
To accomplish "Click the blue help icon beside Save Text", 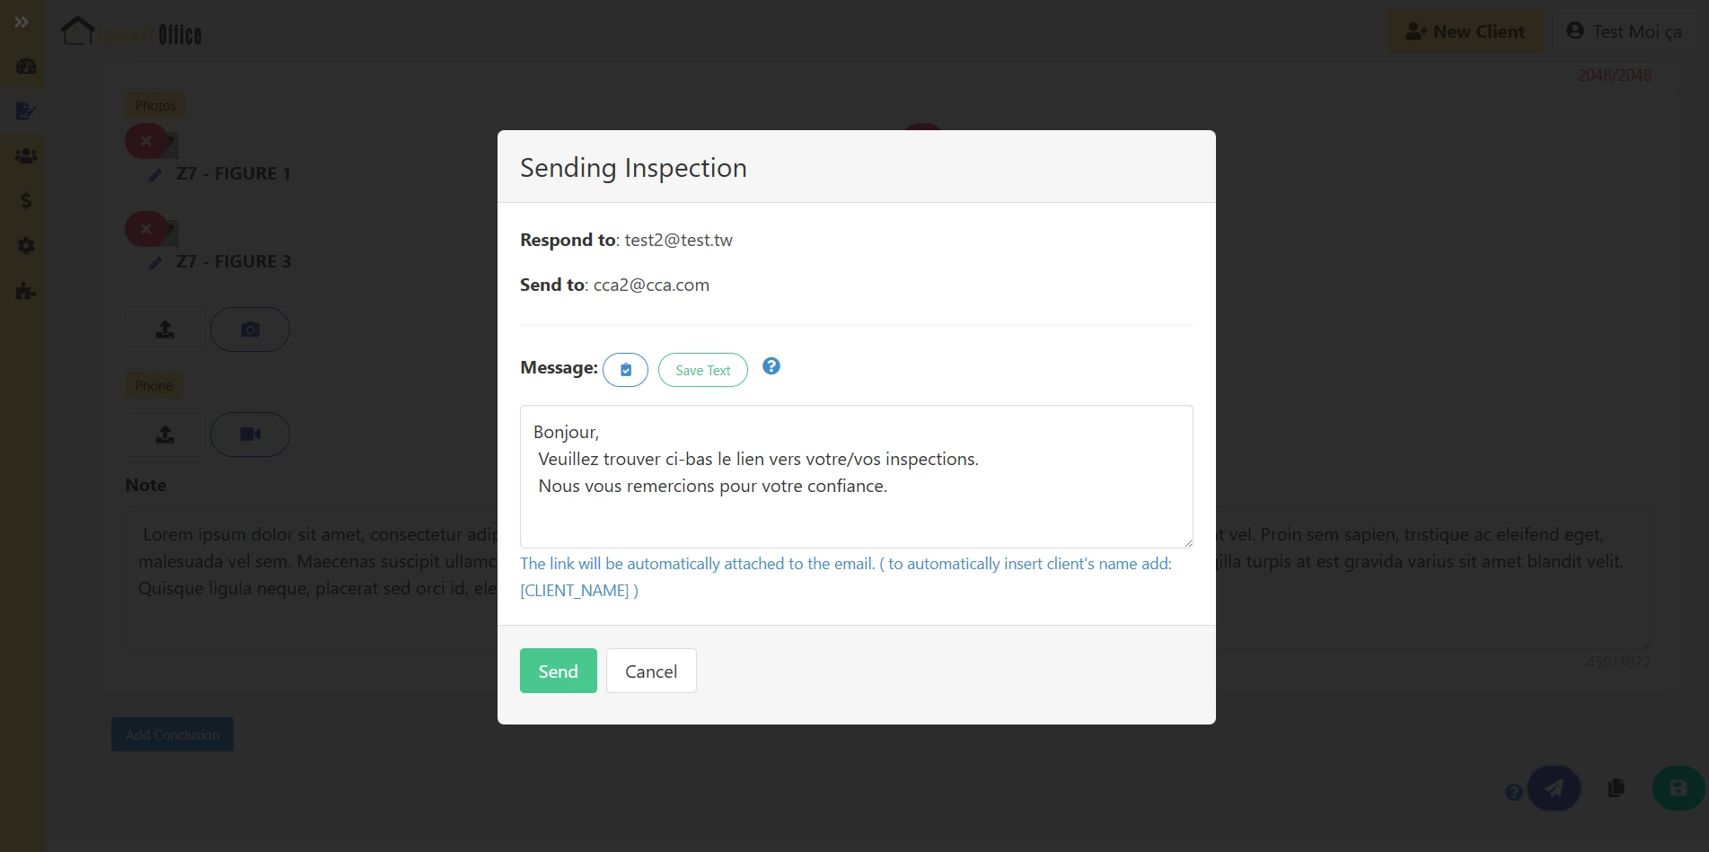I will [771, 366].
